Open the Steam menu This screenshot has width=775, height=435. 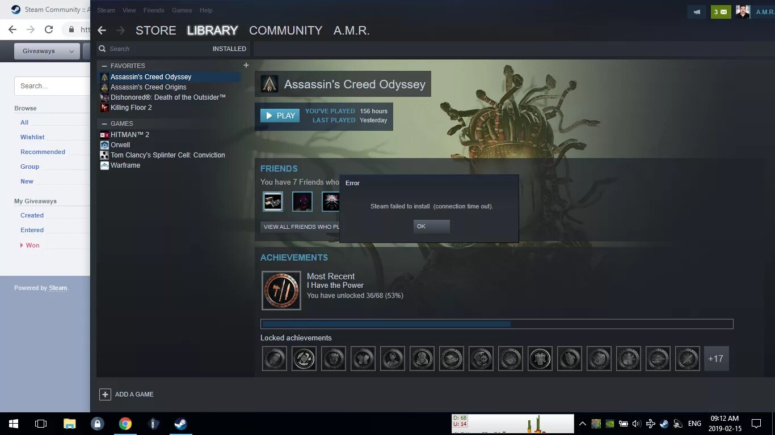(106, 10)
